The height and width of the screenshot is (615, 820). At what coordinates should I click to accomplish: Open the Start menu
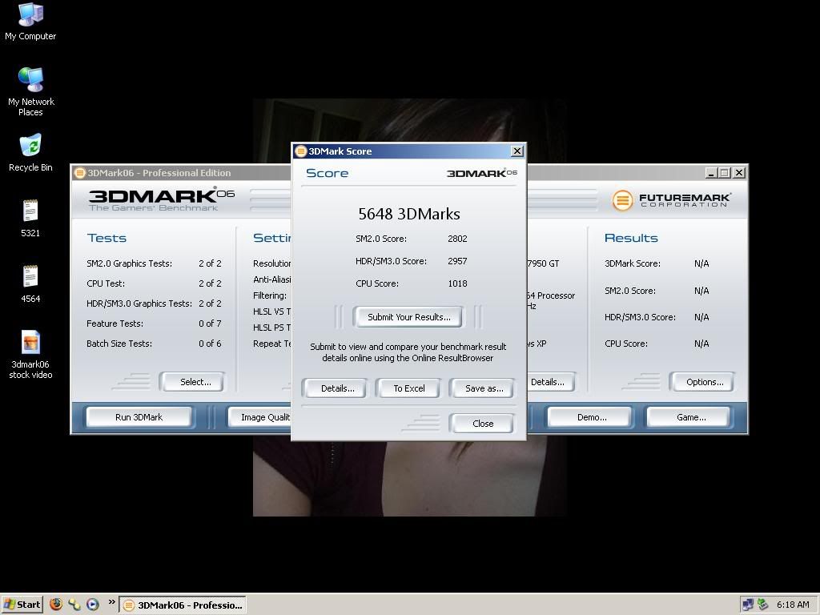point(22,605)
